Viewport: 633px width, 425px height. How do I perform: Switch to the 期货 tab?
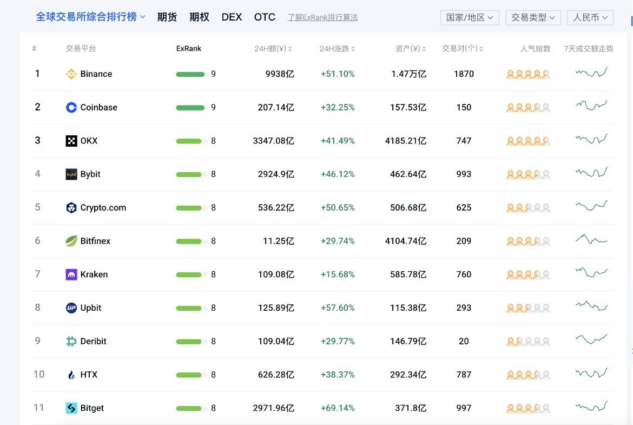pyautogui.click(x=167, y=17)
